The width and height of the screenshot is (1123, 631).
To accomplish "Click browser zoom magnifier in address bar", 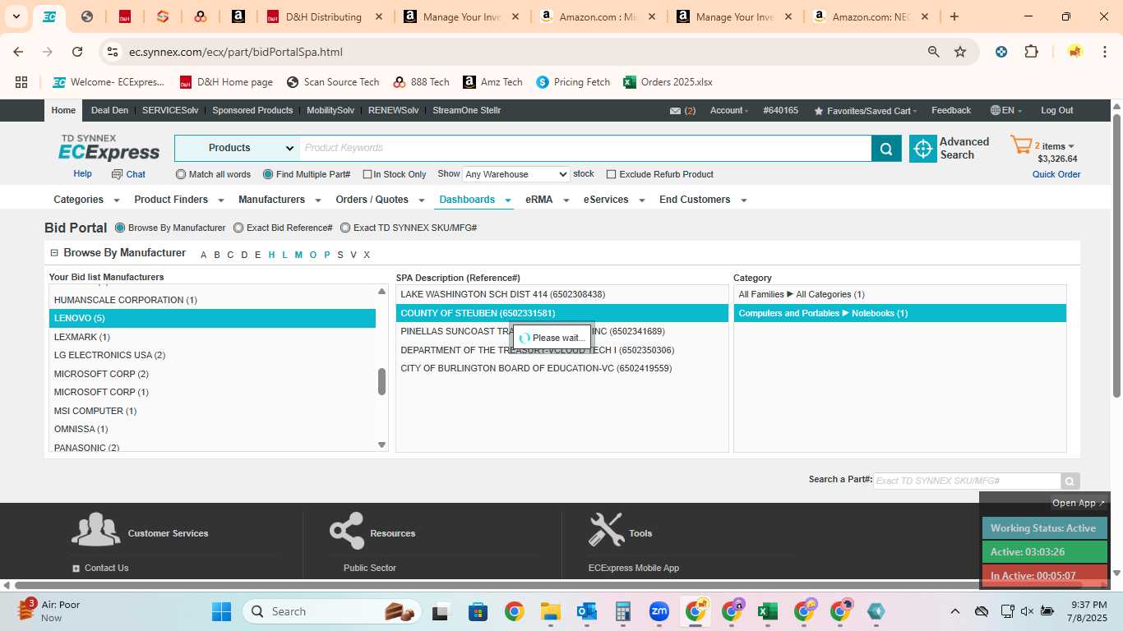I will click(x=934, y=52).
